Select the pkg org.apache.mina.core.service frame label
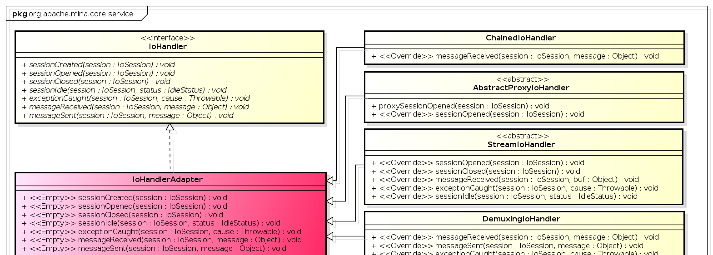Image resolution: width=713 pixels, height=255 pixels. (73, 14)
